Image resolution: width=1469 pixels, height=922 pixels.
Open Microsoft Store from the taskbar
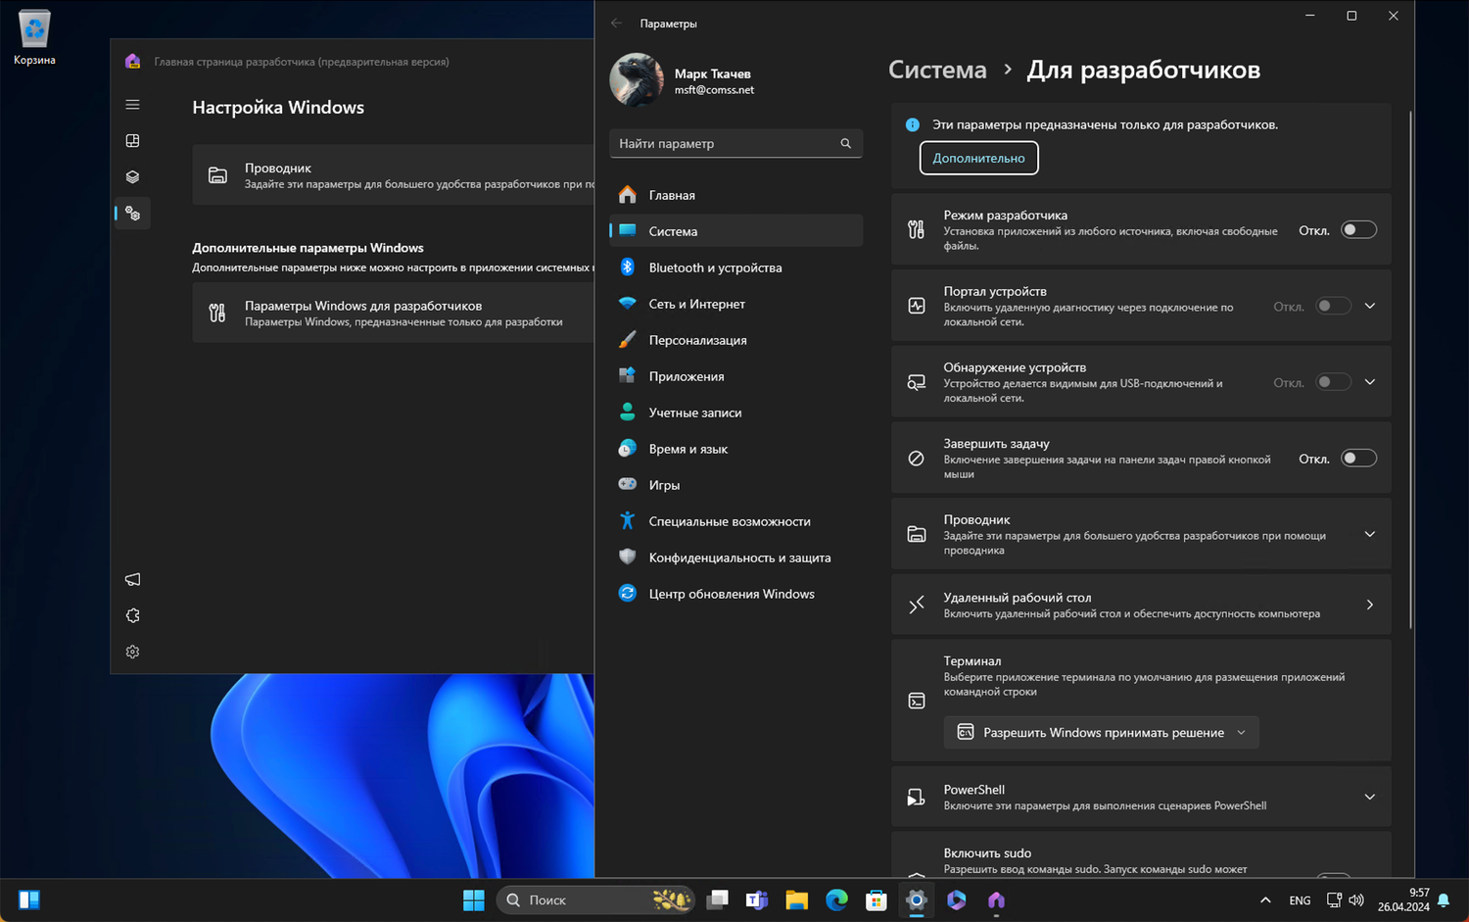[877, 899]
